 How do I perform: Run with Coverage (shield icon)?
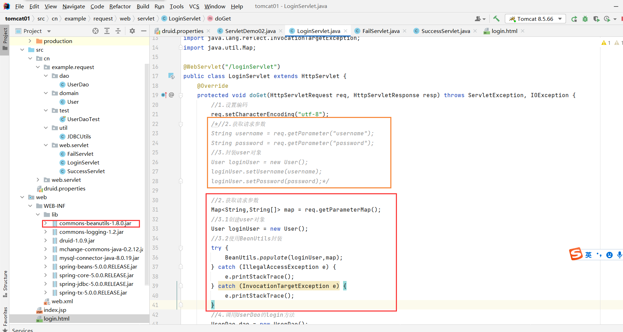point(597,19)
